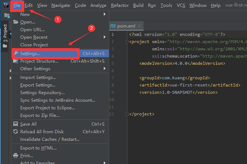Close the pom.xml editor tab

coord(139,26)
